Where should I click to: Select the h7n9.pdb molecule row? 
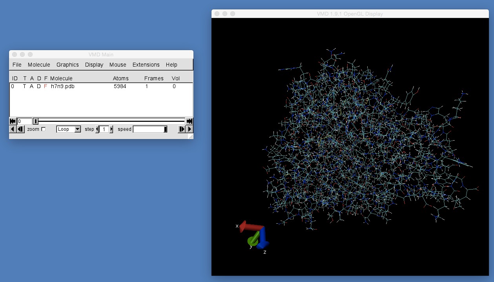63,86
